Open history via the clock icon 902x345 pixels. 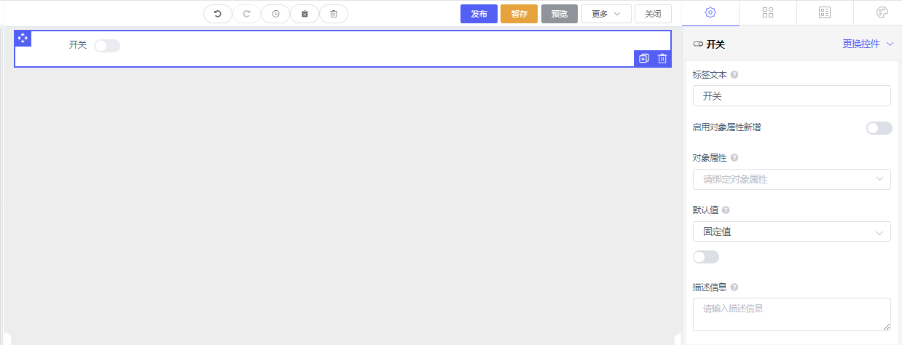[275, 14]
